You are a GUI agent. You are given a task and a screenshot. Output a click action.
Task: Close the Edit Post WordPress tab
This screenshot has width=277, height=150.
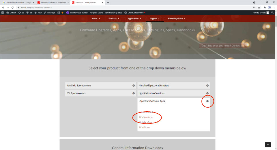(x=68, y=3)
